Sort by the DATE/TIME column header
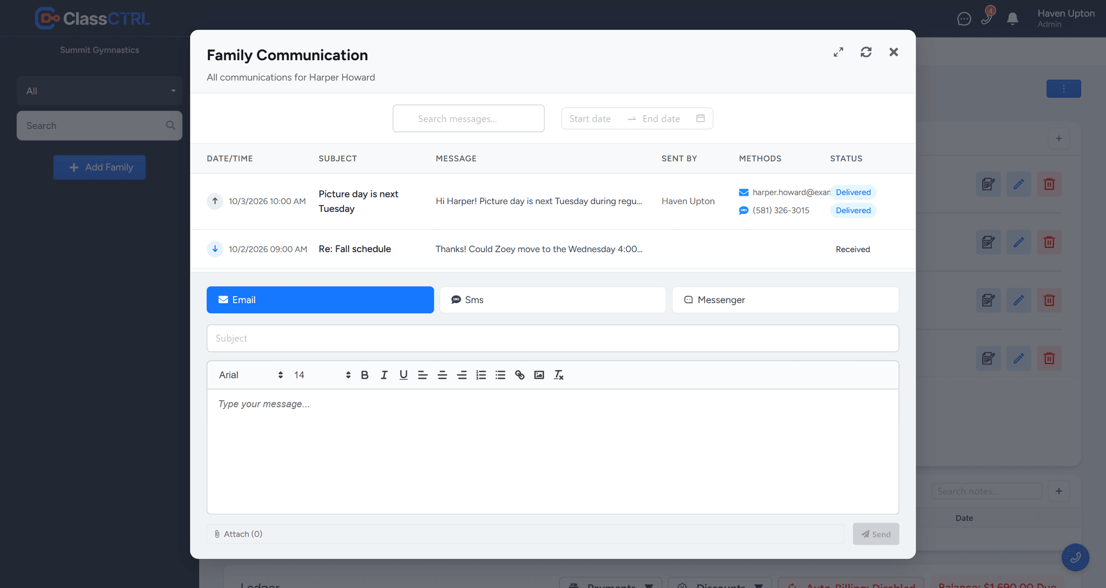1106x588 pixels. click(x=229, y=158)
